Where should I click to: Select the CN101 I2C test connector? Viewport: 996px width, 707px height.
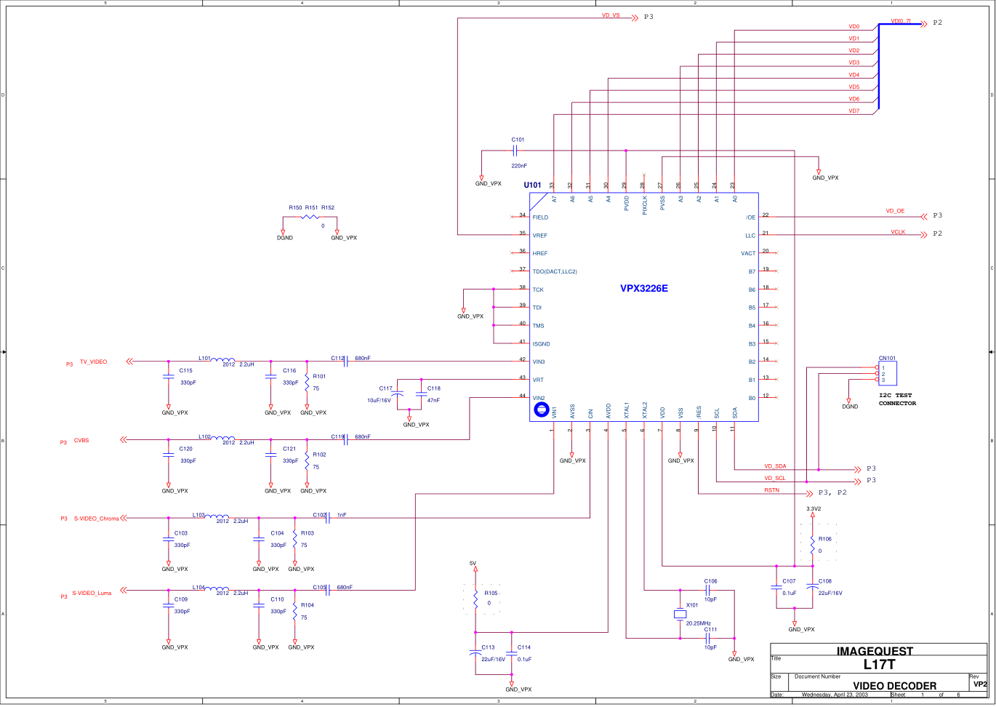[x=886, y=374]
